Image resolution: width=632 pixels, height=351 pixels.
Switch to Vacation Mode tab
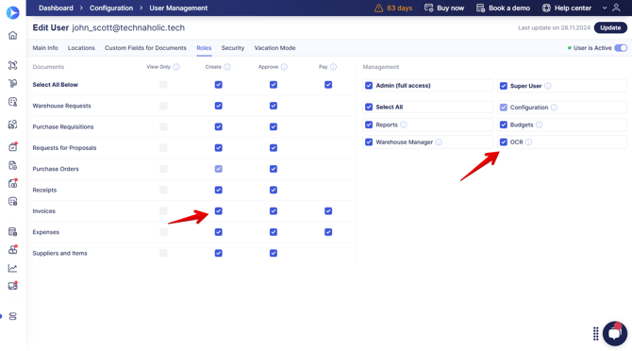pos(274,48)
